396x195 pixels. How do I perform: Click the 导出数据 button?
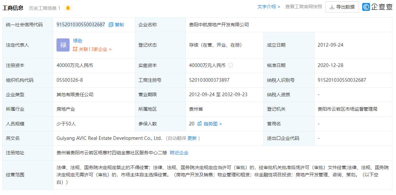pos(342,7)
